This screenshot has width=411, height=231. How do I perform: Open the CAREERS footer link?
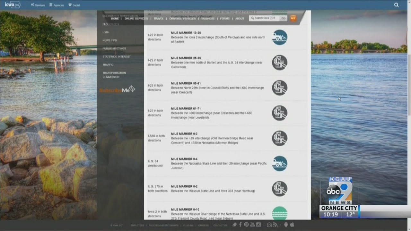coord(204,226)
